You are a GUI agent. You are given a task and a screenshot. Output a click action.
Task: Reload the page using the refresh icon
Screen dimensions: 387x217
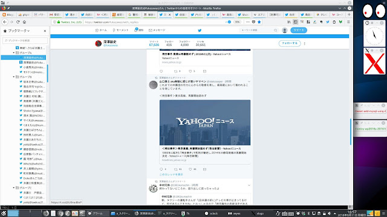(x=18, y=22)
